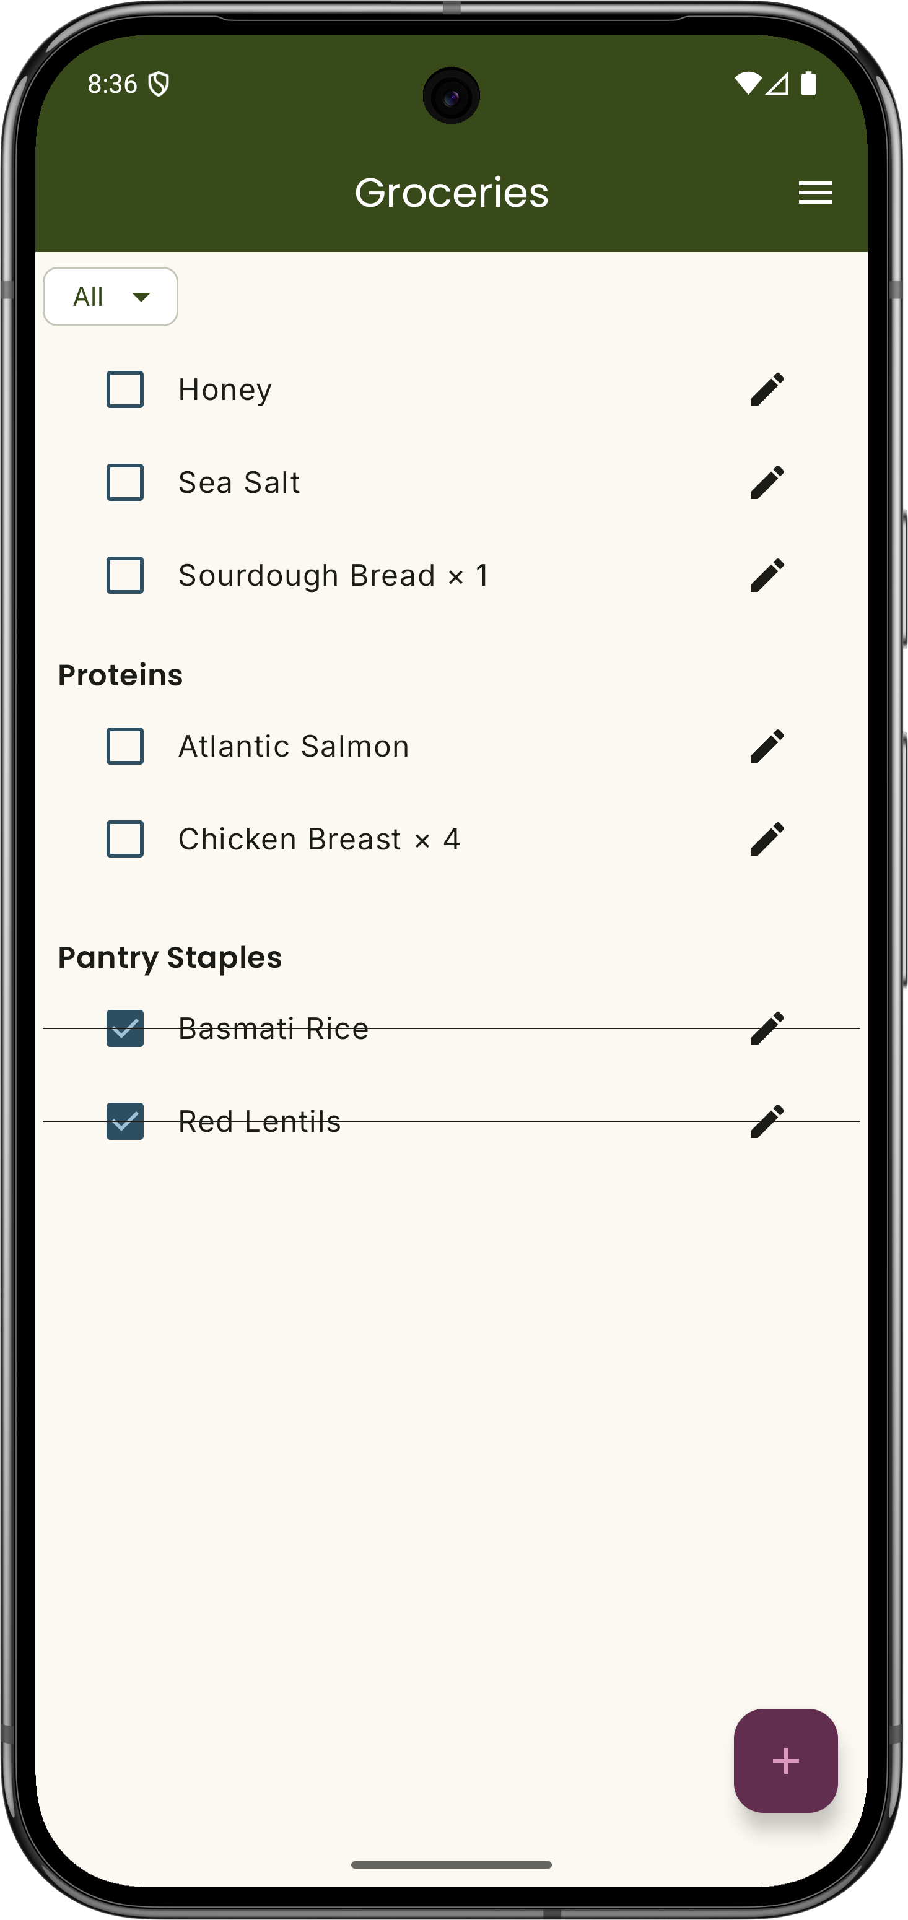Edit the Chicken Breast entry

click(x=767, y=838)
